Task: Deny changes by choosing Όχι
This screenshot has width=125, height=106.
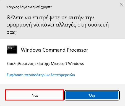Action: (x=92, y=95)
